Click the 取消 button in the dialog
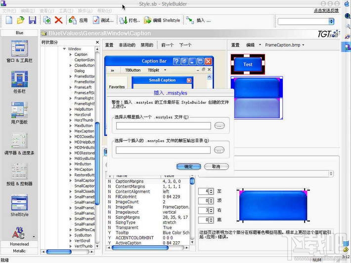Image resolution: width=351 pixels, height=263 pixels. [216, 166]
